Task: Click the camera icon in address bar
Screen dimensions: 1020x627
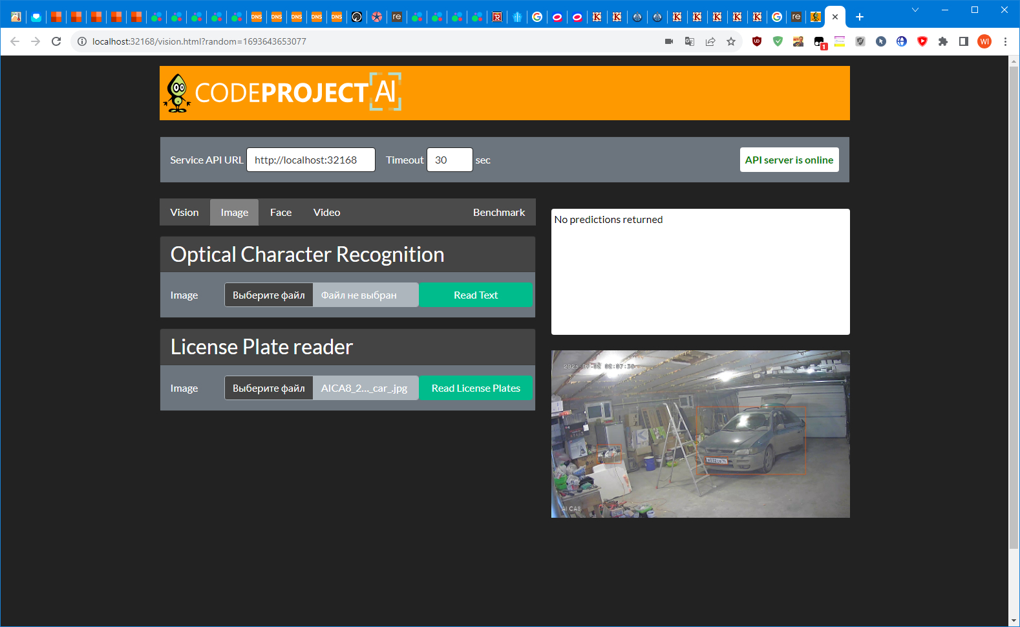Action: point(669,41)
